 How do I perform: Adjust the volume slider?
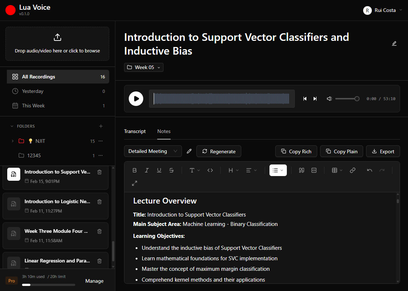[x=347, y=99]
